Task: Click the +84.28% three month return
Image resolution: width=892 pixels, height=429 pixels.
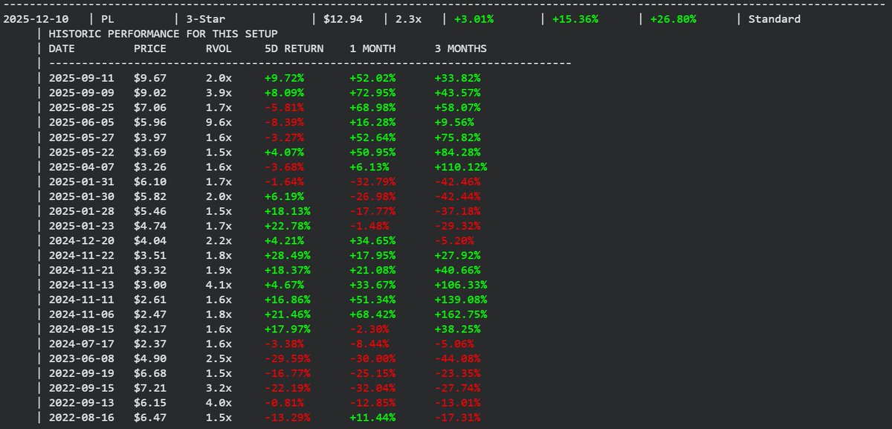Action: [x=458, y=152]
